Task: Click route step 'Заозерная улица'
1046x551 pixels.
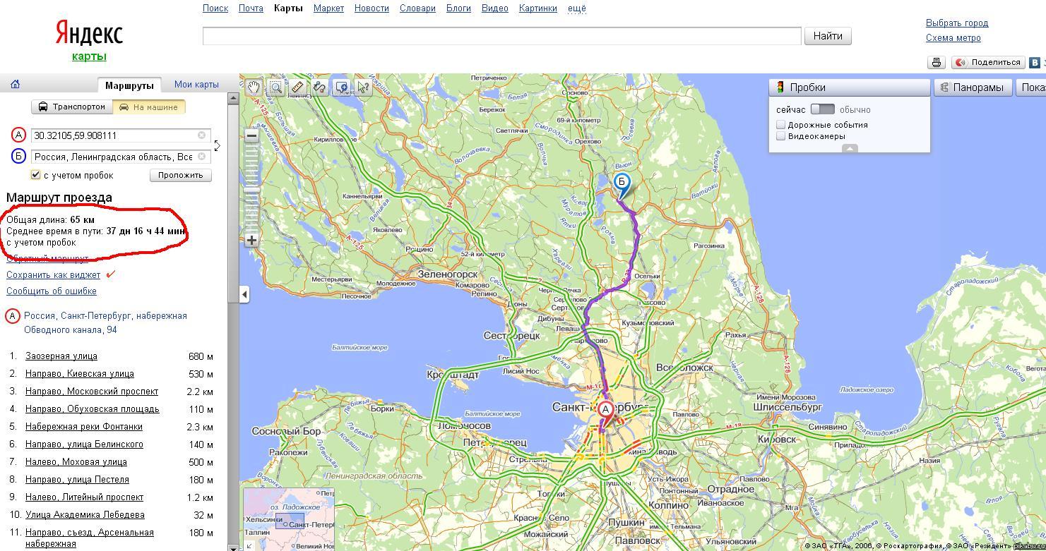Action: [61, 356]
